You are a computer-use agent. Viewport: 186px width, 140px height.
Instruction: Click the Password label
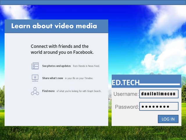point(127,107)
